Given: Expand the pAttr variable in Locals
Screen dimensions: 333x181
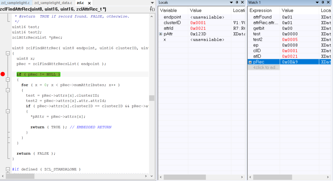Looking at the screenshot, I should [161, 34].
